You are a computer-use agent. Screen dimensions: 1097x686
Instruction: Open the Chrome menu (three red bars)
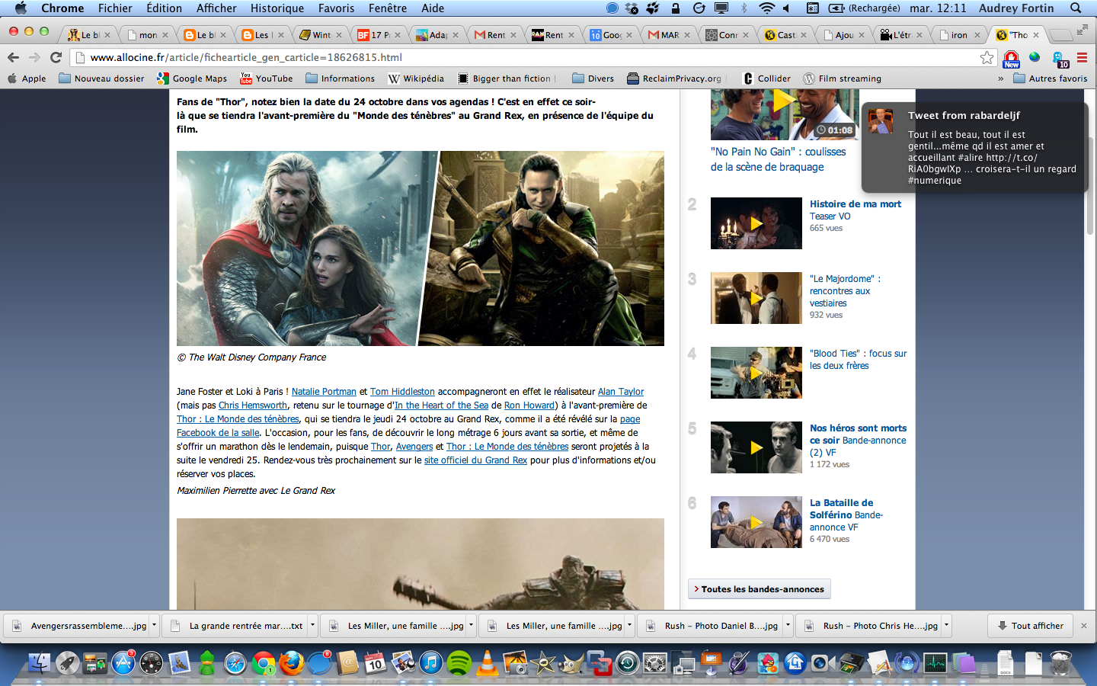1082,57
